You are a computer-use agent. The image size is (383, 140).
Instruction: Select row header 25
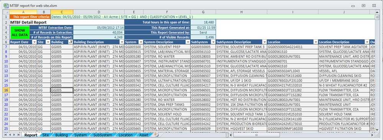6,129
